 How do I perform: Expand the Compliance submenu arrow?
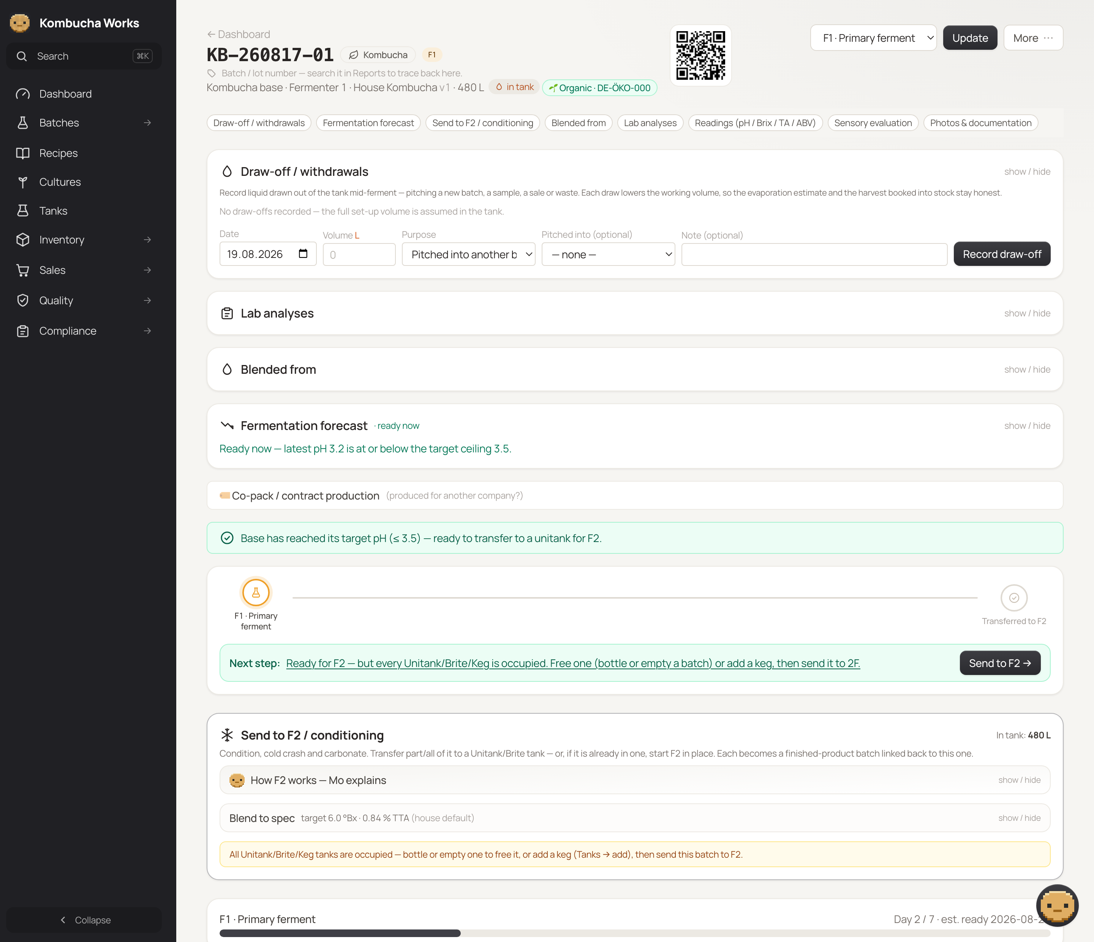(x=147, y=331)
